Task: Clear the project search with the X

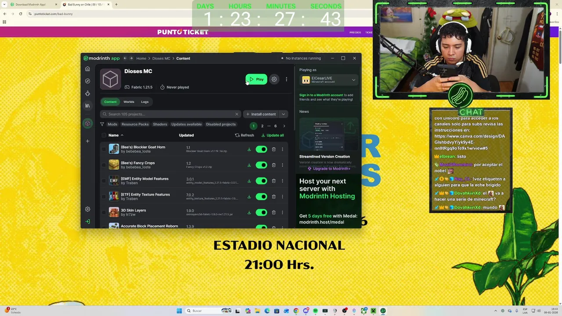Action: click(x=237, y=114)
